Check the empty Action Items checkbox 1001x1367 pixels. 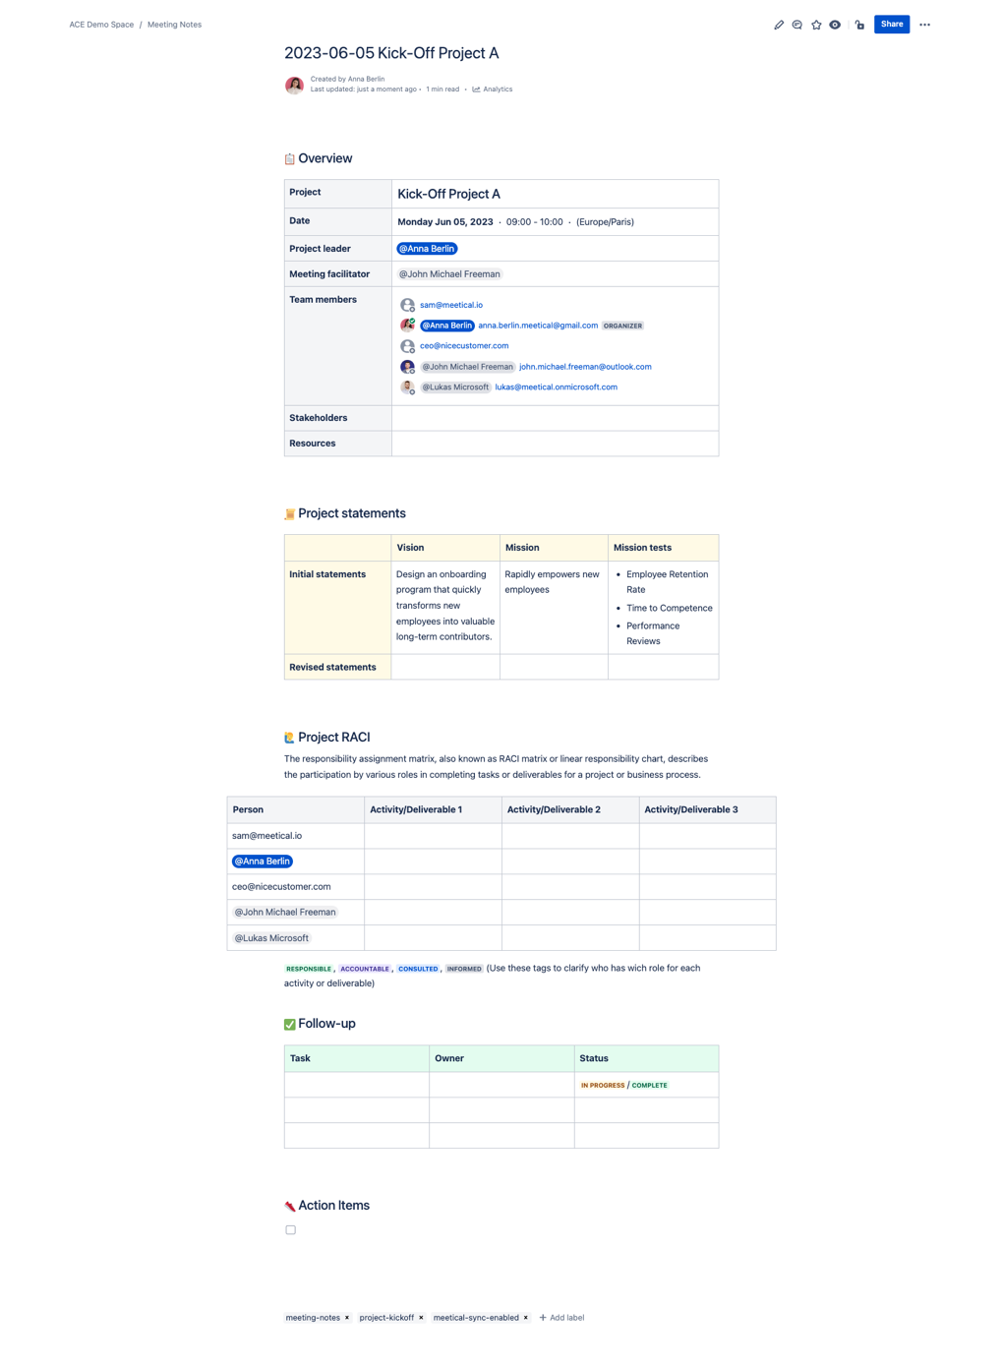(290, 1229)
